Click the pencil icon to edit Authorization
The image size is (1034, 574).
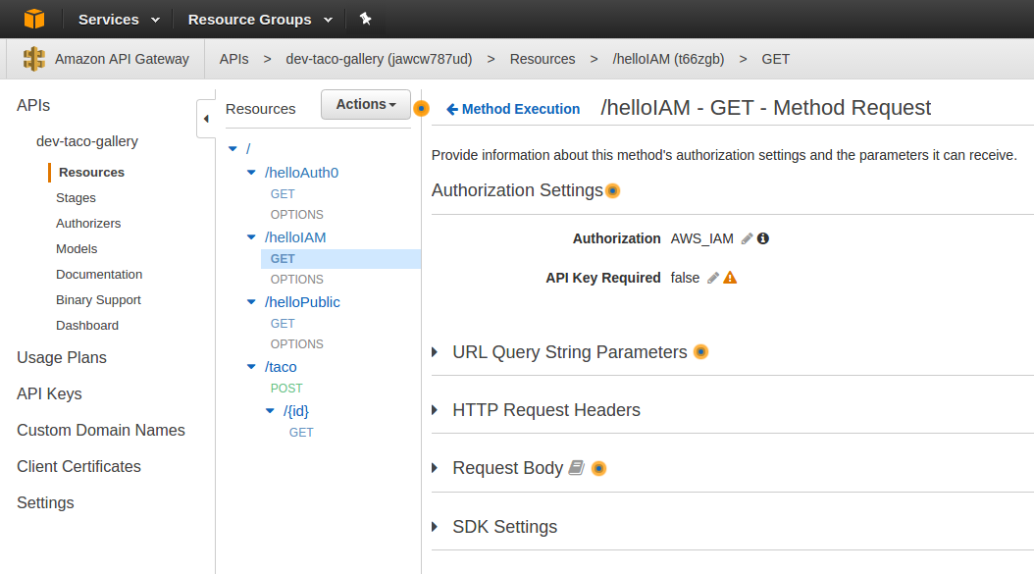coord(746,238)
